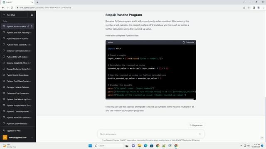This screenshot has height=149, width=266.
Task: Open the Python Find Words chat
Action: [x=17, y=99]
